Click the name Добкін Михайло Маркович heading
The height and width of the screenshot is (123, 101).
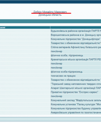point(50,12)
